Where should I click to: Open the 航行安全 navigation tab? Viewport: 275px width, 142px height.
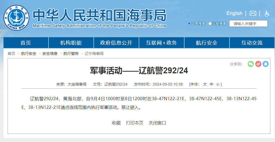207,43
